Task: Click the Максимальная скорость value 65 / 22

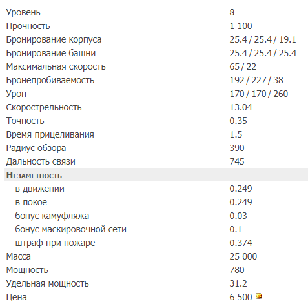Action: click(243, 66)
